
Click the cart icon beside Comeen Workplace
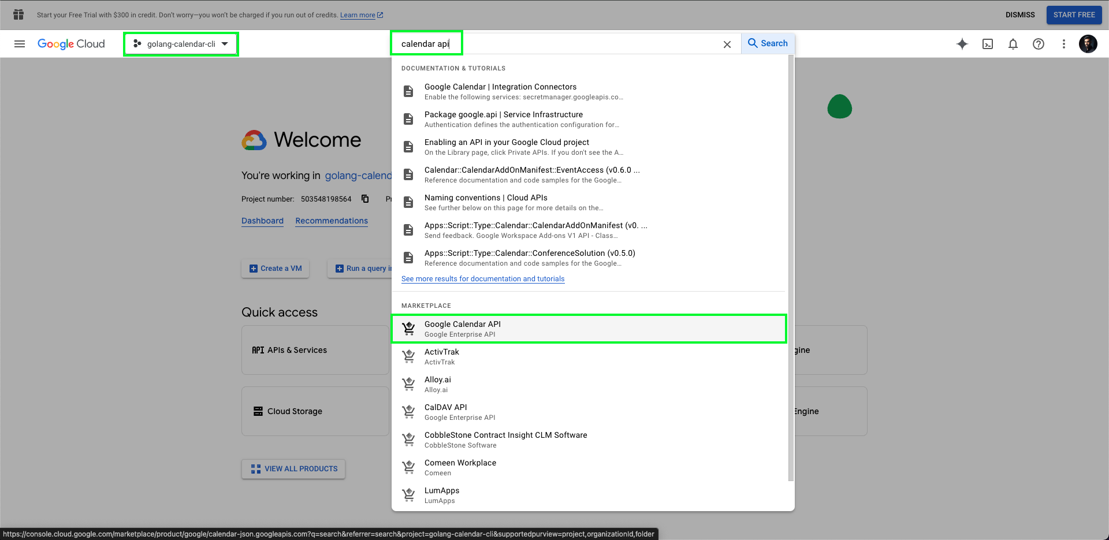[408, 467]
